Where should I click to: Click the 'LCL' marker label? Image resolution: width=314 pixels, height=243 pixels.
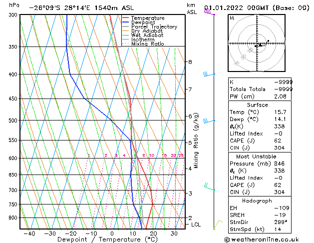(196, 224)
